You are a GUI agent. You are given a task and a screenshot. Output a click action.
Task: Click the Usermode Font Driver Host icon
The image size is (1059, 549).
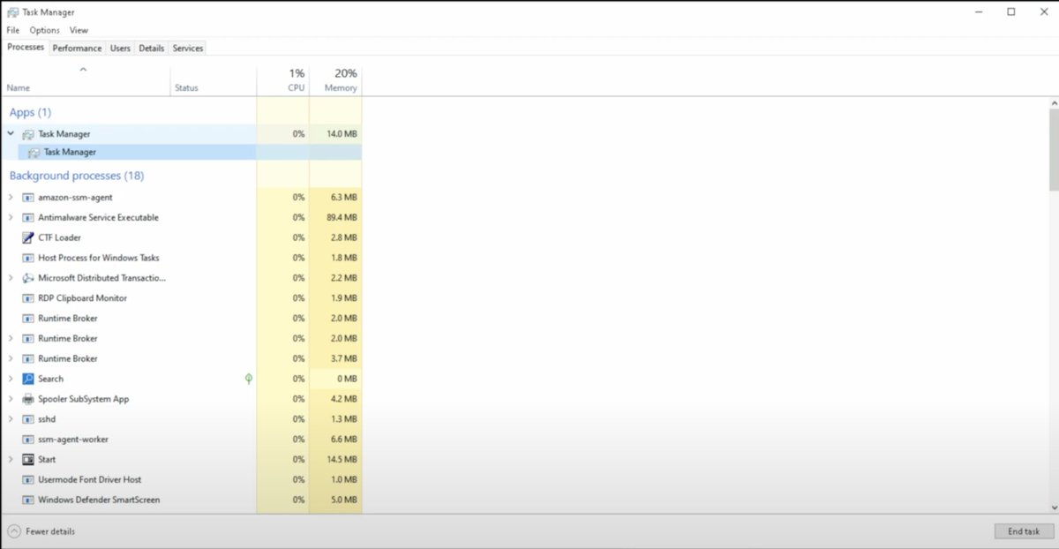[x=28, y=480]
